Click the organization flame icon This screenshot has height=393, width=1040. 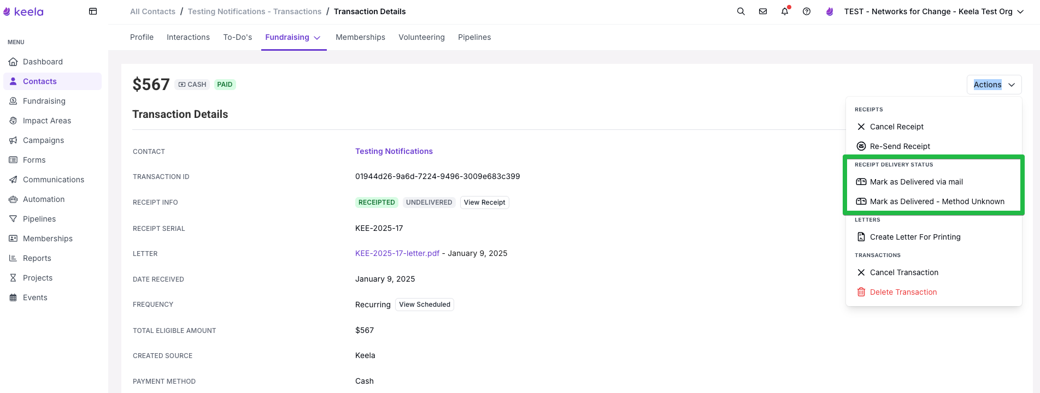830,11
